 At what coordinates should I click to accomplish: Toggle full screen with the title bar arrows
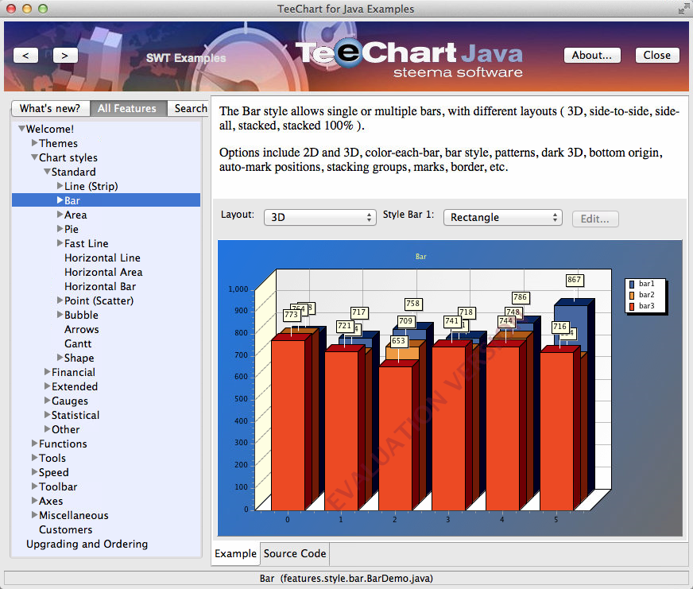pos(683,9)
